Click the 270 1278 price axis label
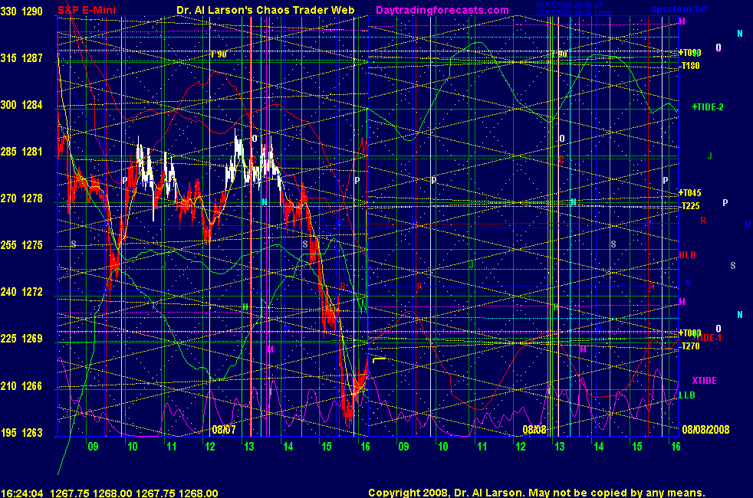The width and height of the screenshot is (753, 498). tap(21, 198)
